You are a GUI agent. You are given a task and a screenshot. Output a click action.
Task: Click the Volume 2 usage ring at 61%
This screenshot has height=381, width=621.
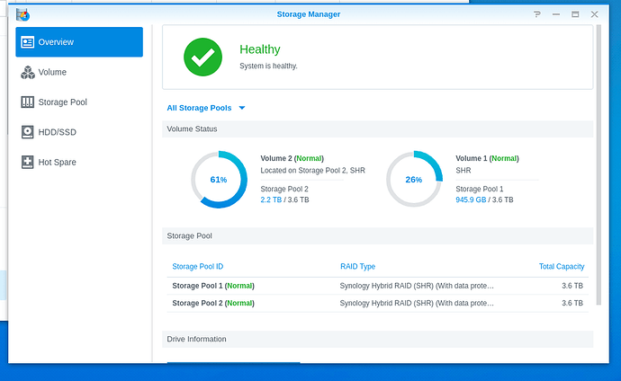pos(219,180)
